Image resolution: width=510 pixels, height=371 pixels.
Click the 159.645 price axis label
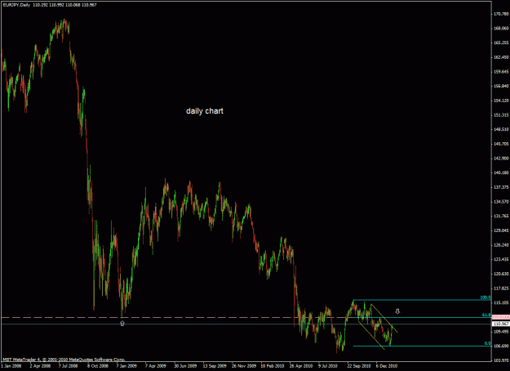(501, 72)
